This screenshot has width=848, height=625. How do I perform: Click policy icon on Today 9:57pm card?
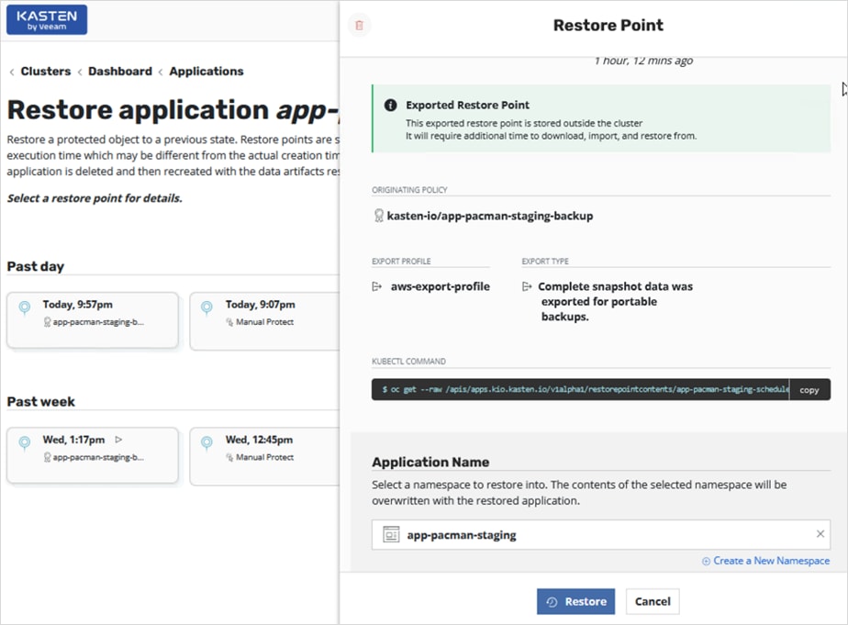tap(47, 322)
